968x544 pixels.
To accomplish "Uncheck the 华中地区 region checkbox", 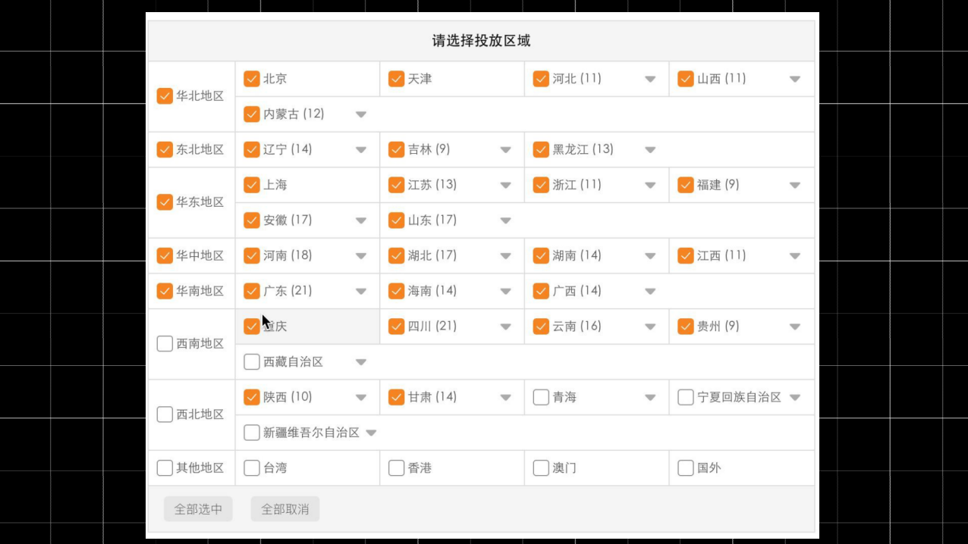I will pos(165,255).
